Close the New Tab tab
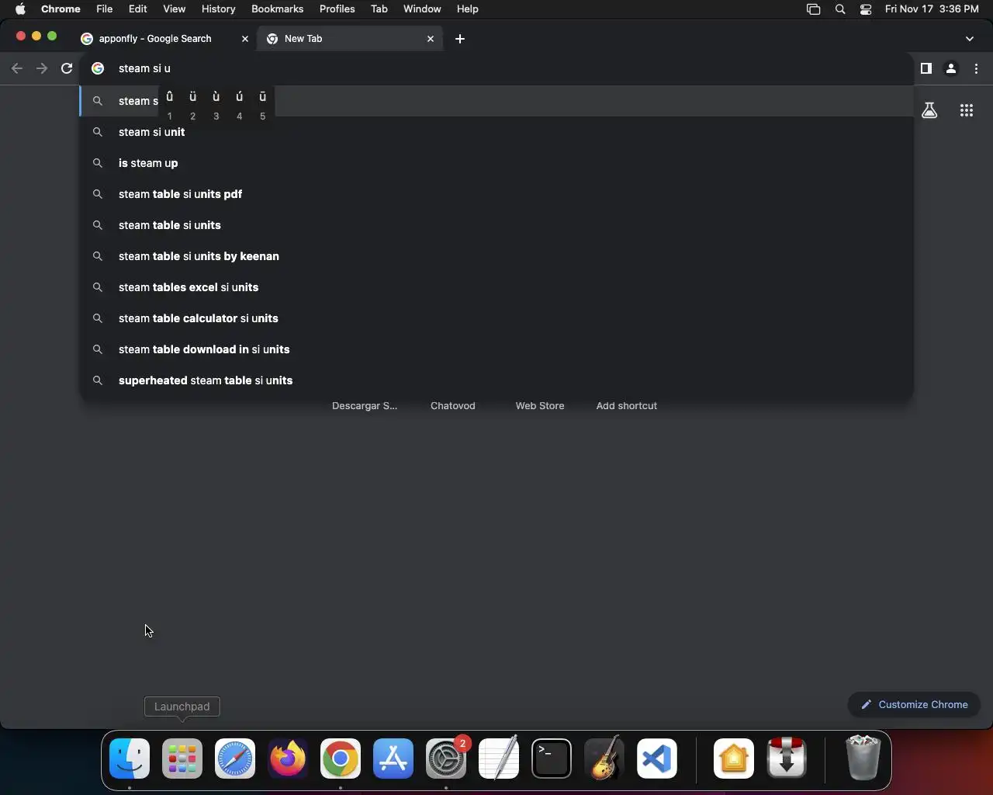This screenshot has height=795, width=993. (x=431, y=39)
